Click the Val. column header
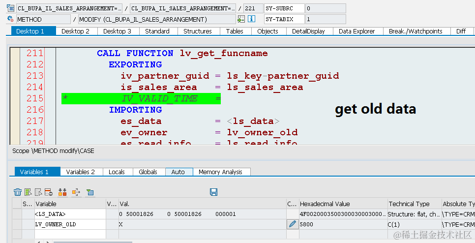The width and height of the screenshot is (475, 243). pyautogui.click(x=203, y=204)
